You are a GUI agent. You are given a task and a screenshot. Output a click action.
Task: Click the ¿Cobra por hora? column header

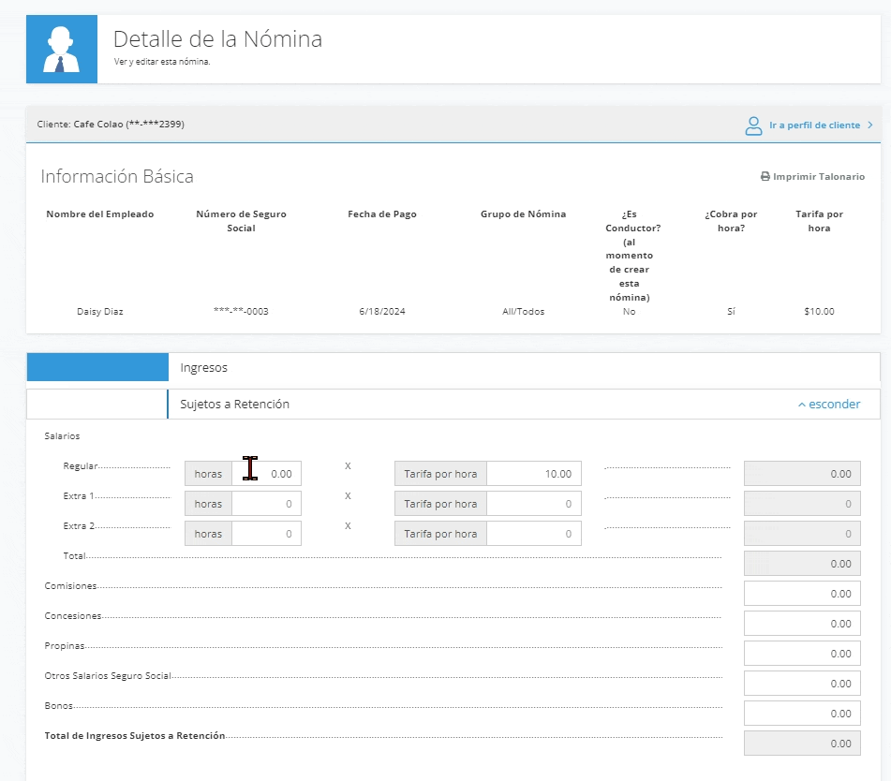click(731, 221)
